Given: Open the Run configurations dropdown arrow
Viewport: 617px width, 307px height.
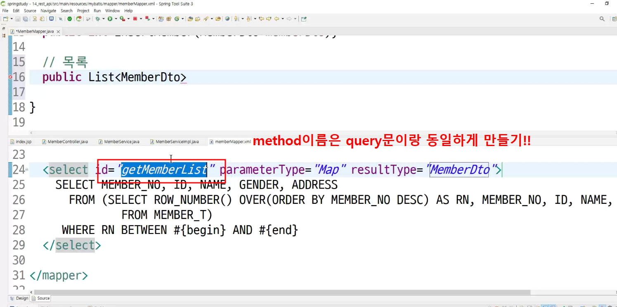Looking at the screenshot, I should tap(116, 19).
